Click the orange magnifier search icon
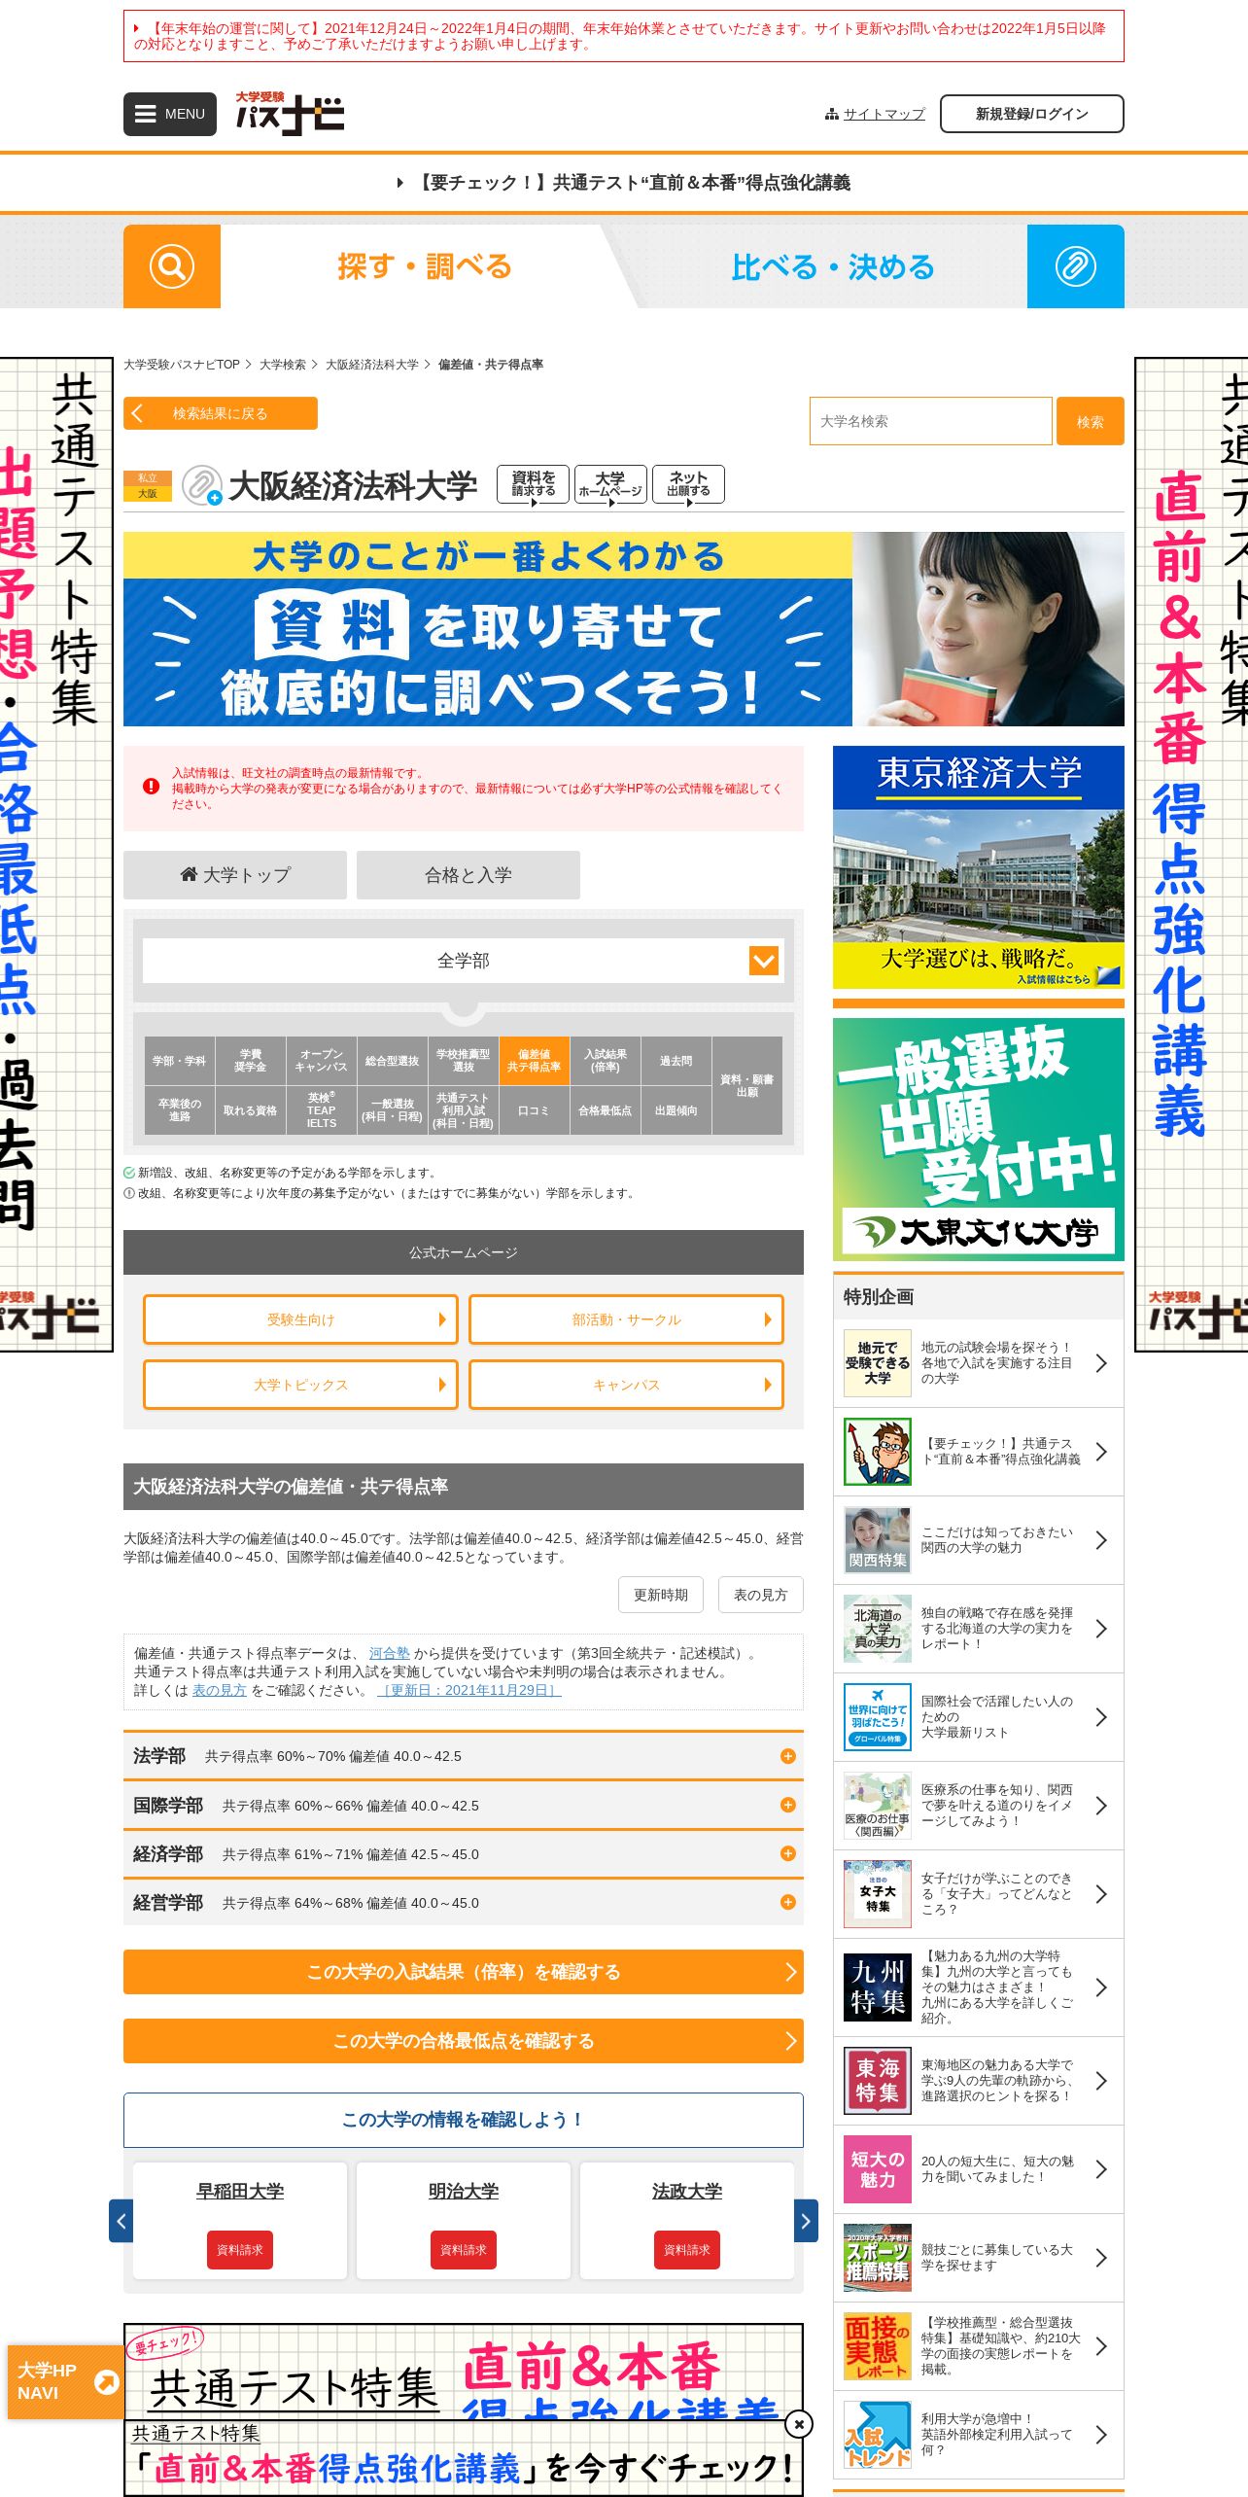Viewport: 1248px width, 2497px height. (x=172, y=266)
